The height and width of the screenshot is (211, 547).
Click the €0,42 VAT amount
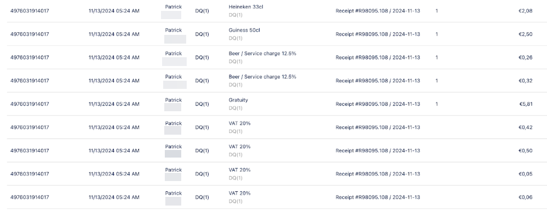[x=525, y=127]
